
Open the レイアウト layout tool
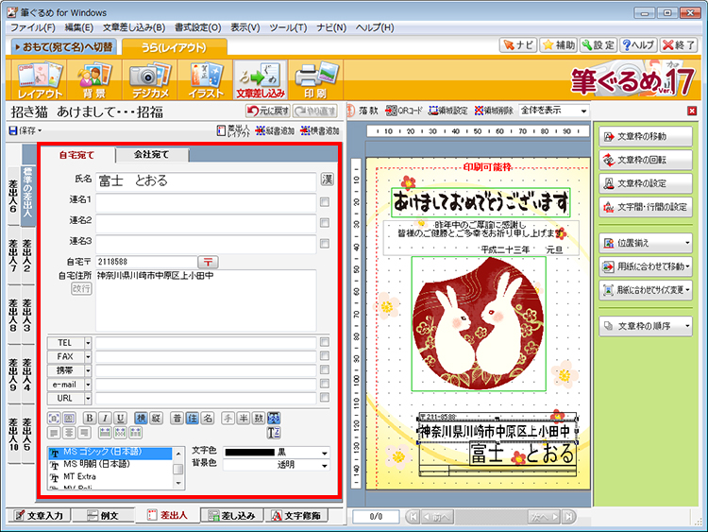(40, 80)
